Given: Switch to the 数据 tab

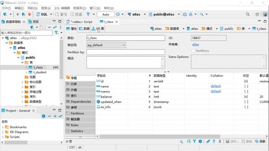Looking at the screenshot, I should coord(84,29).
